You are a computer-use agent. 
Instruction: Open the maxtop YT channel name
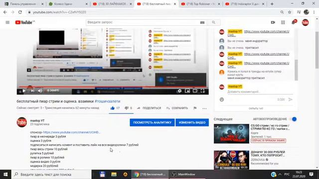click(37, 120)
